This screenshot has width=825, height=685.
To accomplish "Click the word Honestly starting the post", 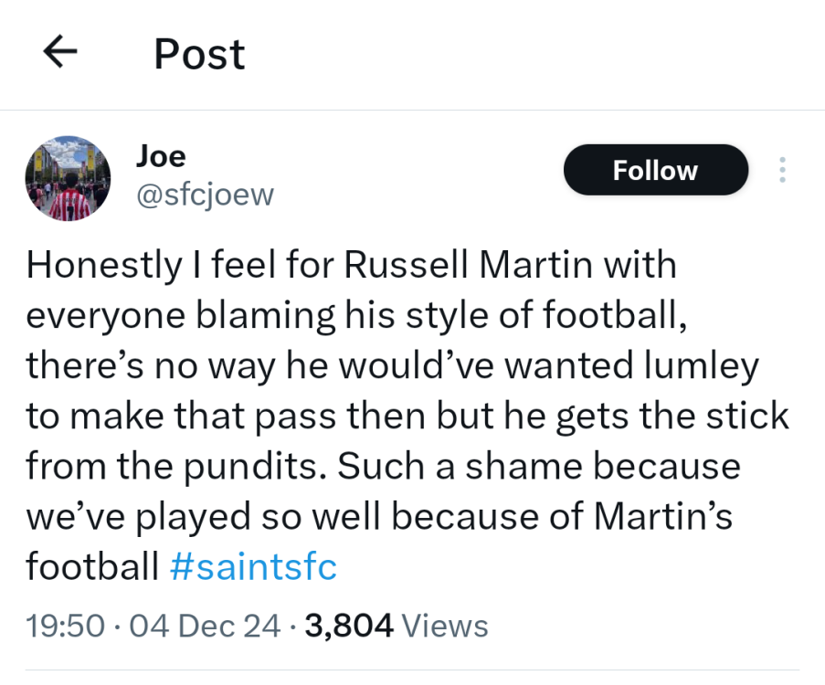I will click(103, 266).
